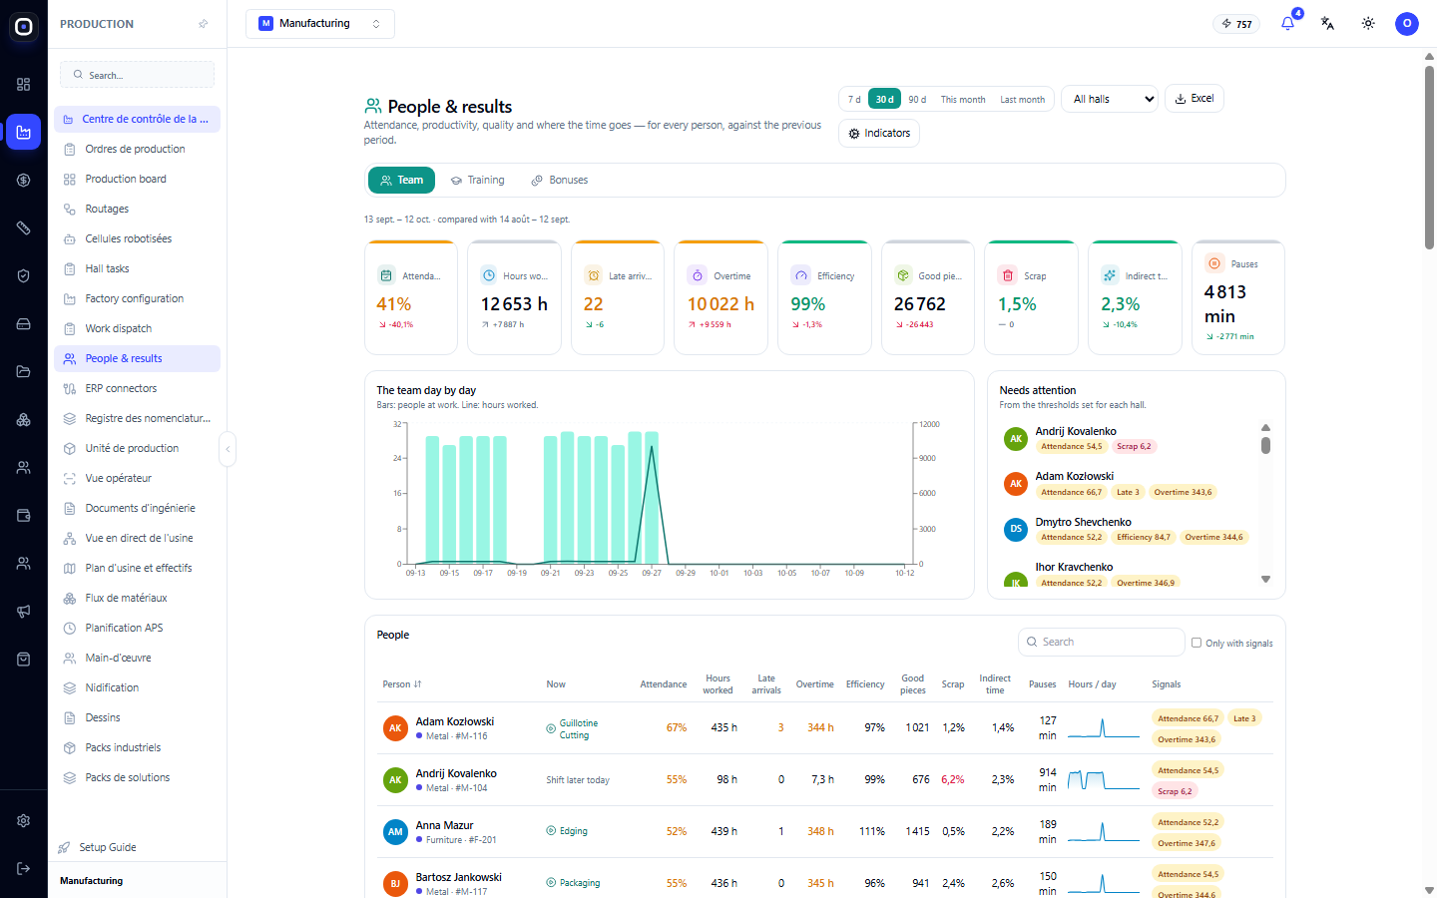The width and height of the screenshot is (1437, 898).
Task: Switch to the Training tab
Action: (x=478, y=181)
